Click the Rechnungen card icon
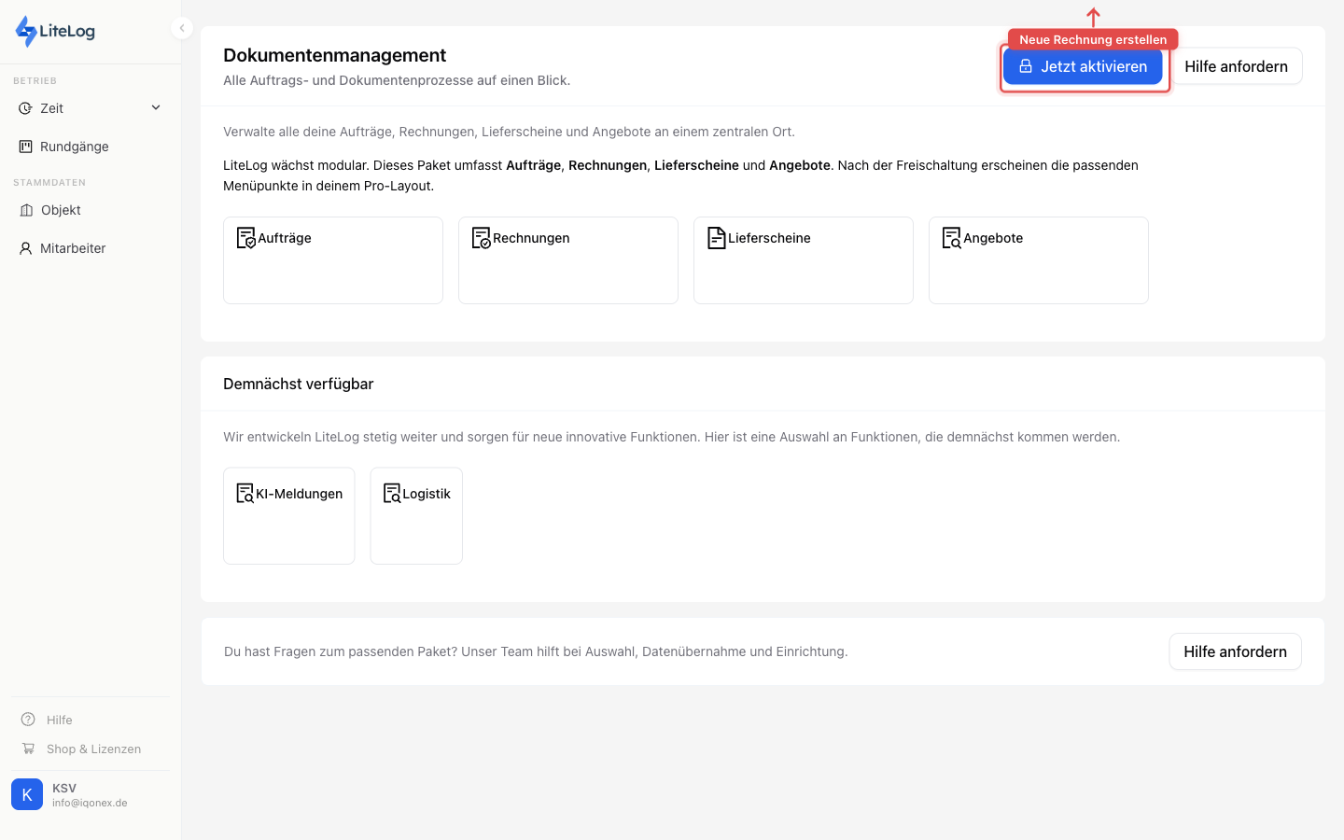This screenshot has width=1344, height=840. (x=480, y=238)
